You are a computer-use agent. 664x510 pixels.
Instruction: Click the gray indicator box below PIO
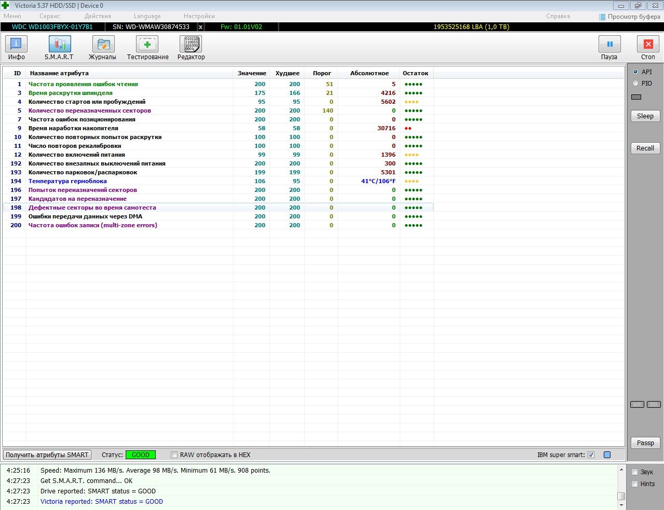(636, 97)
